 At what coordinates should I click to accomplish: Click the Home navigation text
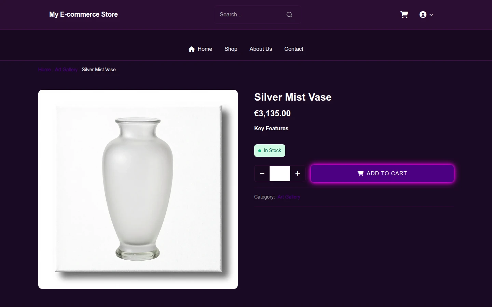205,49
